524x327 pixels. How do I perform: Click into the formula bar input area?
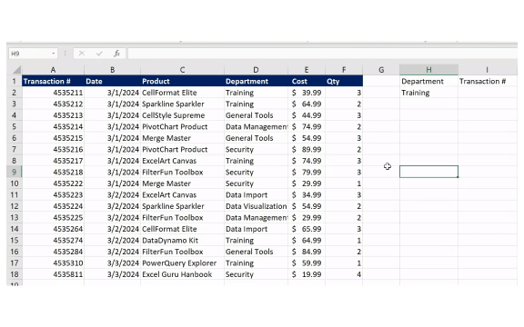pyautogui.click(x=322, y=54)
